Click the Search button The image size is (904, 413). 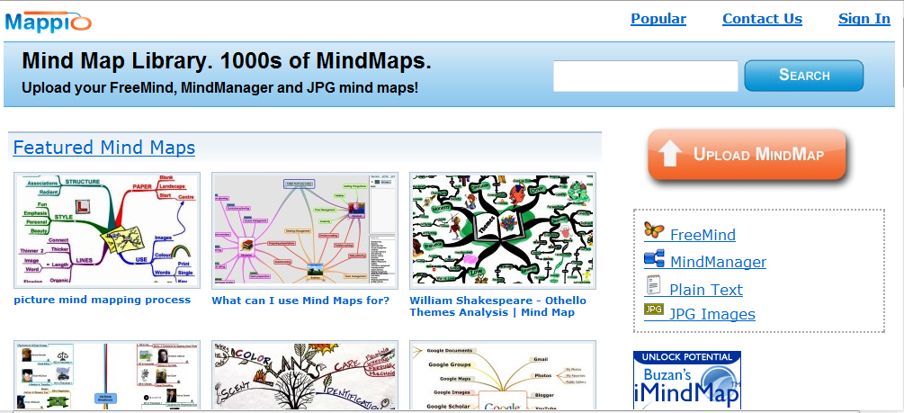[803, 76]
